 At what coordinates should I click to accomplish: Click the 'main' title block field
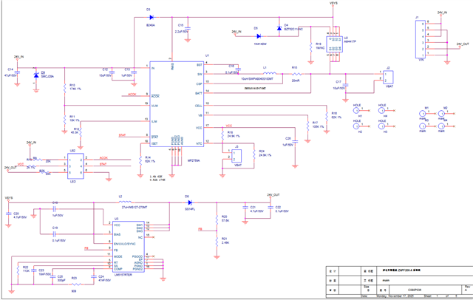pyautogui.click(x=386, y=280)
